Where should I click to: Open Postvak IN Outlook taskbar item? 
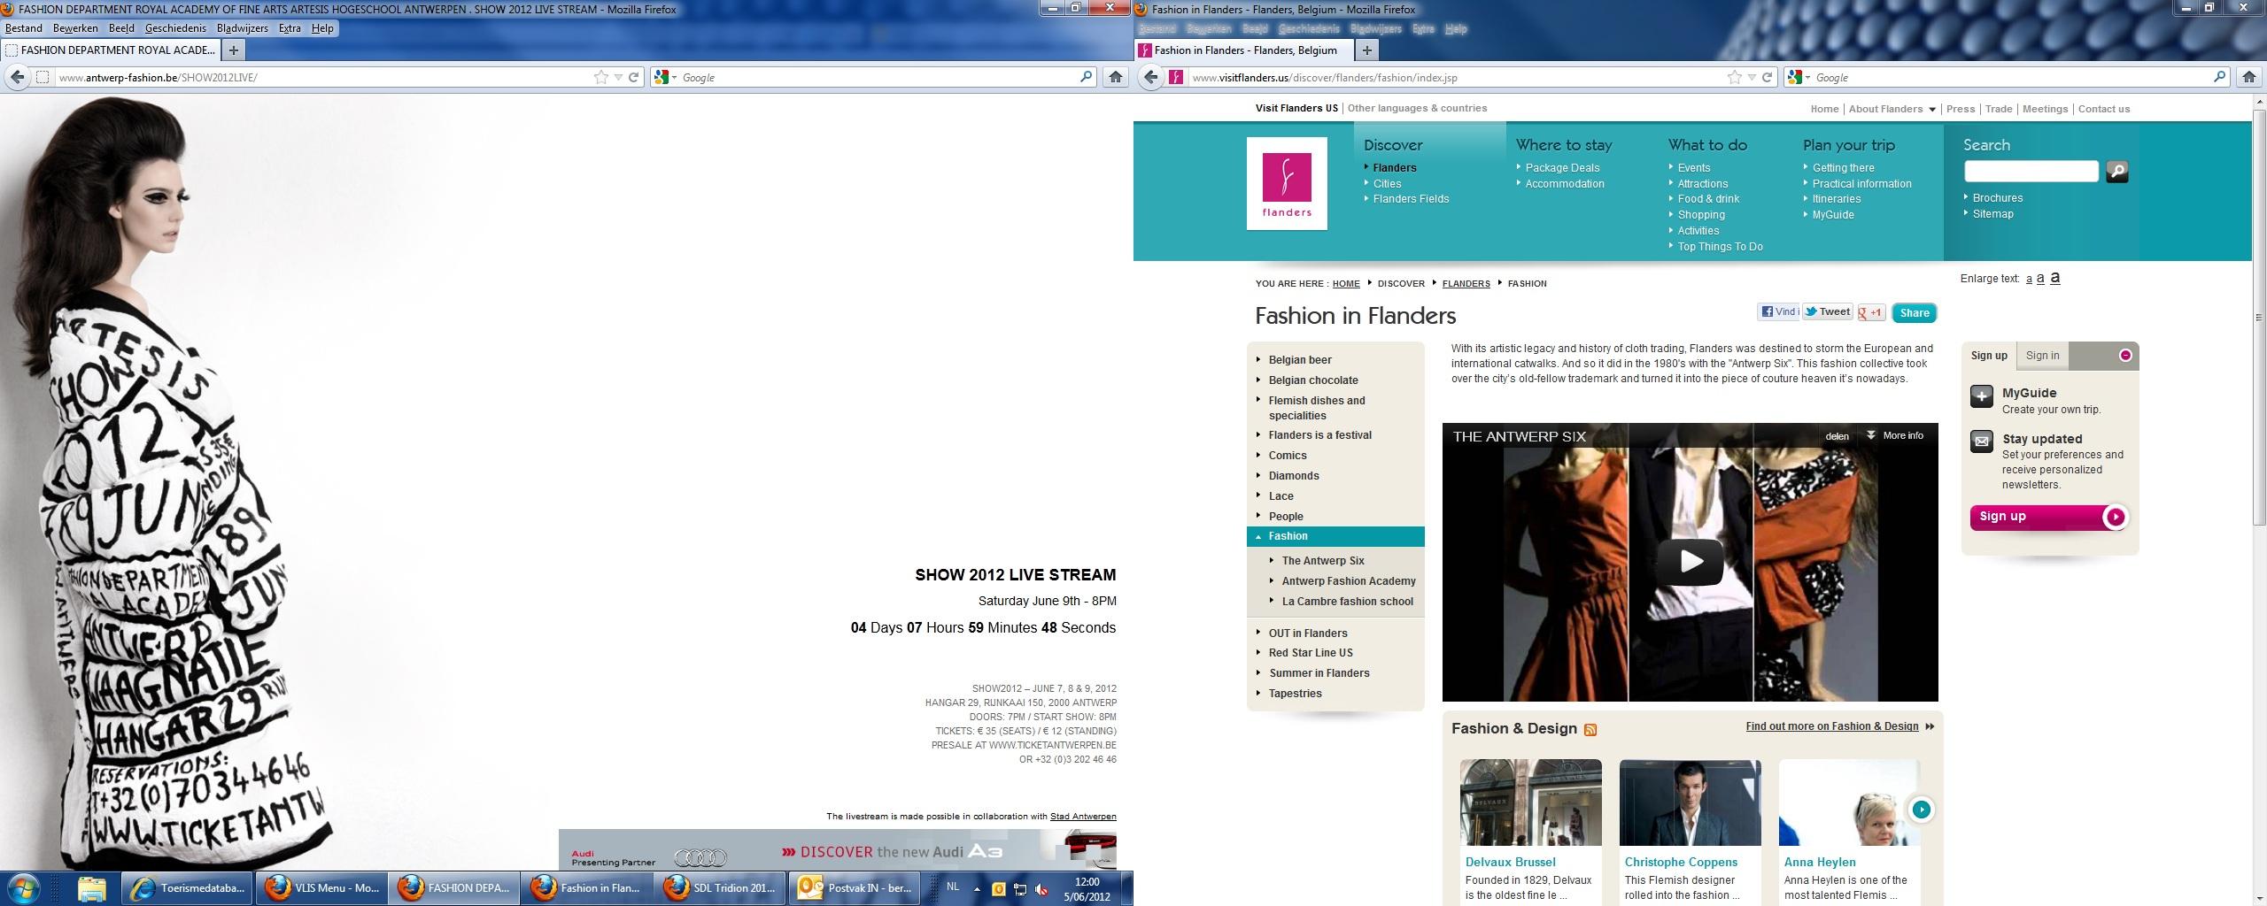pos(855,887)
